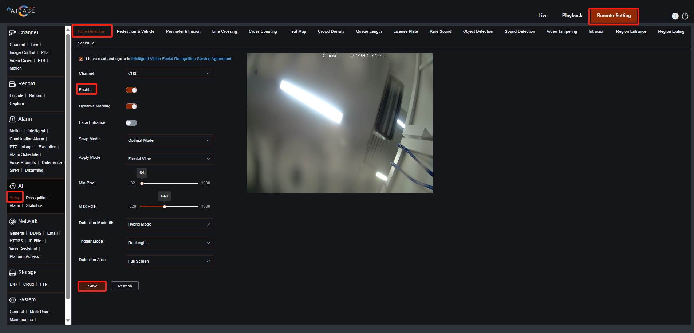This screenshot has width=694, height=333.
Task: Turn on Face Enhance switch
Action: (x=131, y=123)
